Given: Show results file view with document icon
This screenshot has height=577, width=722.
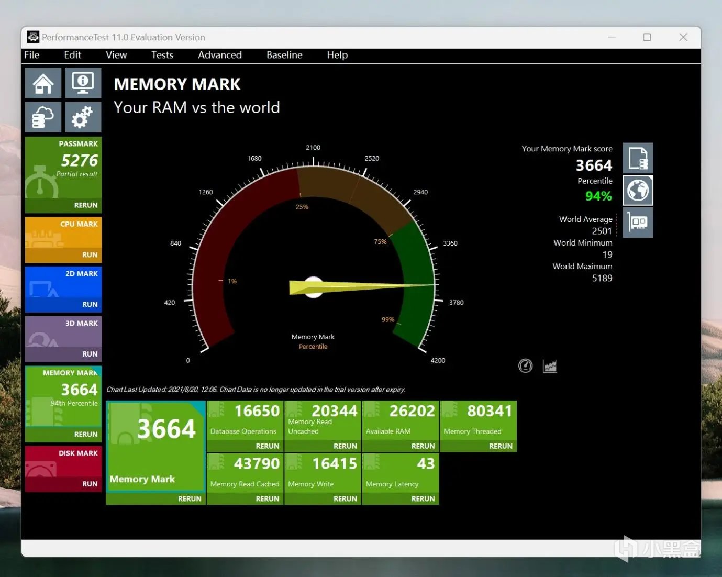Looking at the screenshot, I should (x=638, y=158).
